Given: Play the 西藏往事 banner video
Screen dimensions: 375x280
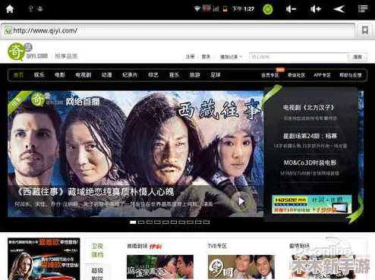Looking at the screenshot, I should pos(241,201).
